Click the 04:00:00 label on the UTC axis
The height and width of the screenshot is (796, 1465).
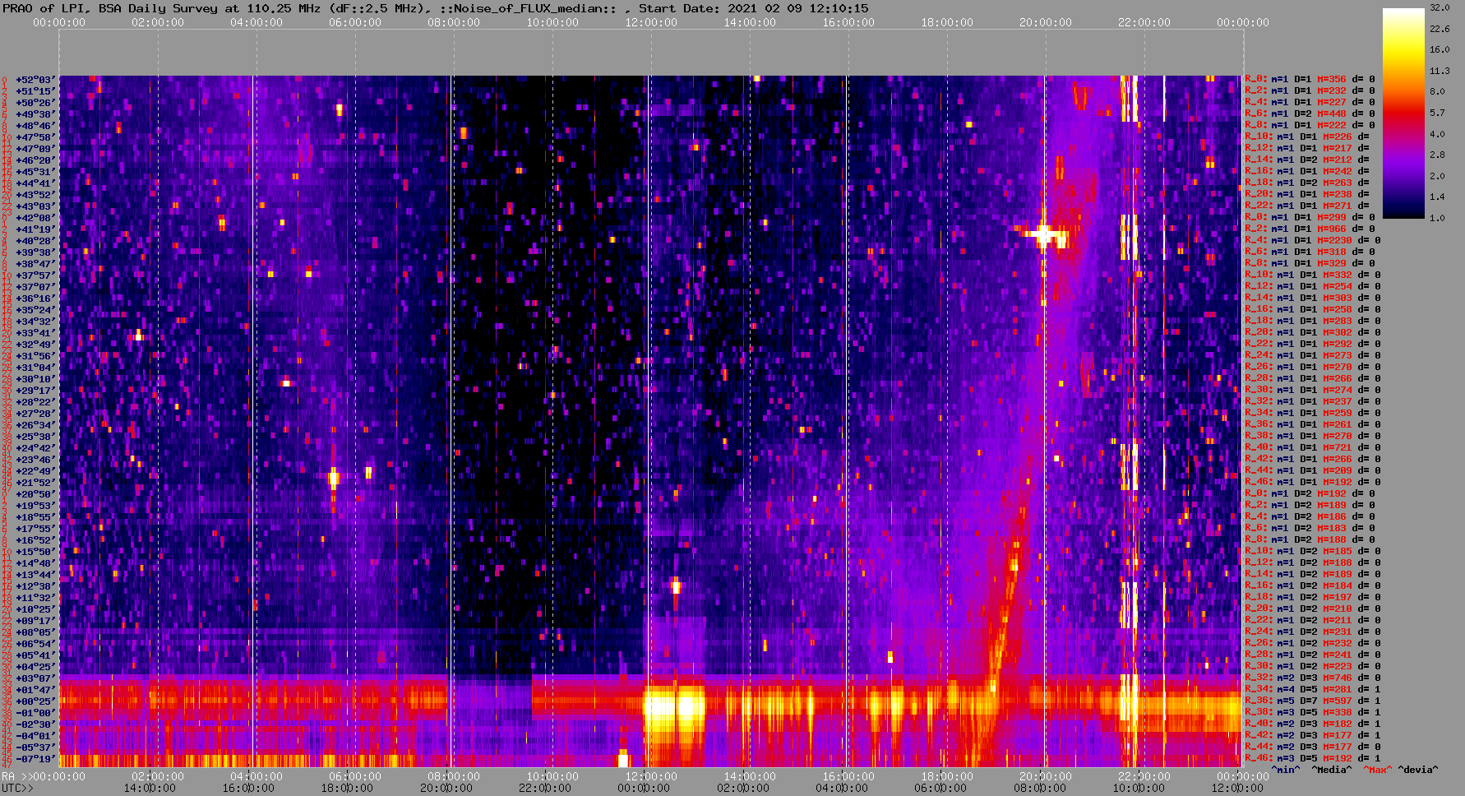click(x=842, y=788)
